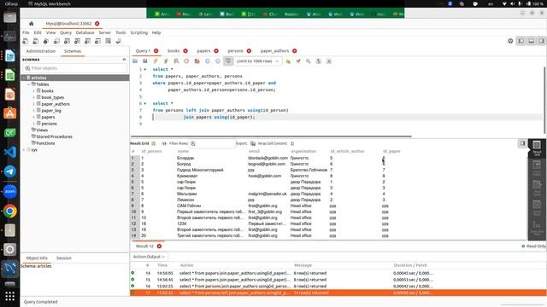This screenshot has height=307, width=547.
Task: Save snippet star icon
Action: 288,61
